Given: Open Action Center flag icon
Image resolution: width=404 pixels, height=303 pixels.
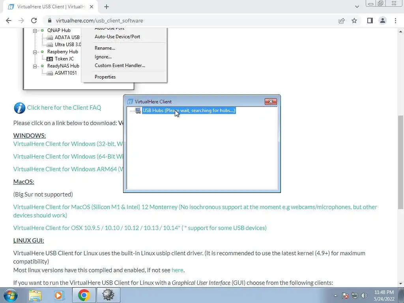Looking at the screenshot, I should [345, 296].
